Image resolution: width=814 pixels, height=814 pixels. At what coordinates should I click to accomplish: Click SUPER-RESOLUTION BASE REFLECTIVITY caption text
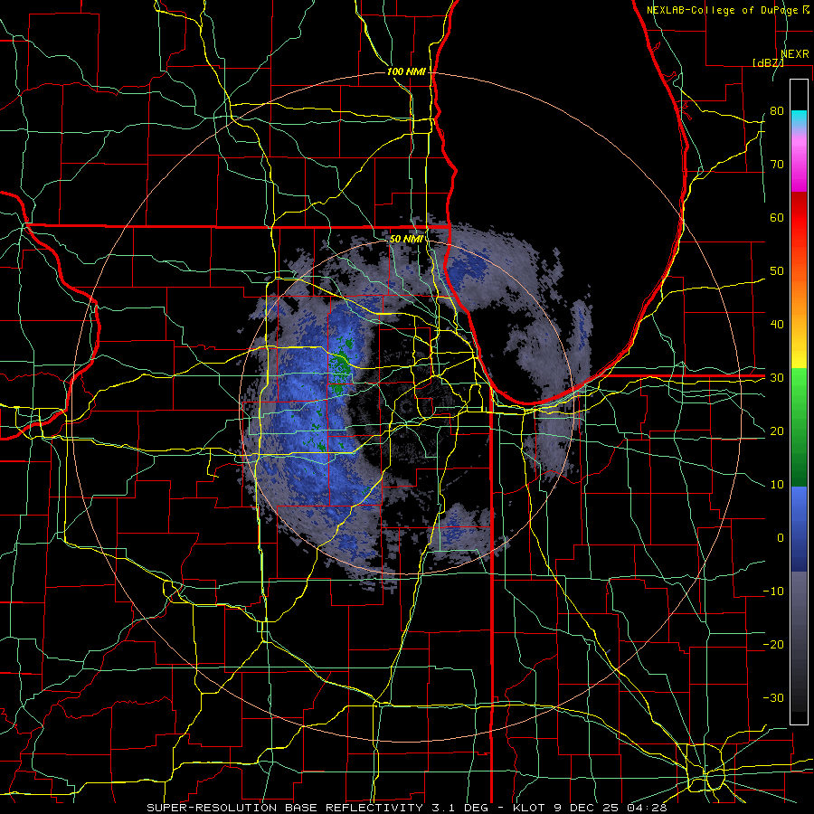pyautogui.click(x=285, y=808)
